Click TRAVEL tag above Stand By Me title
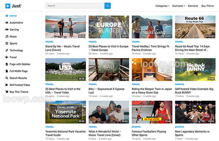Viewport: 219px width, 141px height. [49, 42]
